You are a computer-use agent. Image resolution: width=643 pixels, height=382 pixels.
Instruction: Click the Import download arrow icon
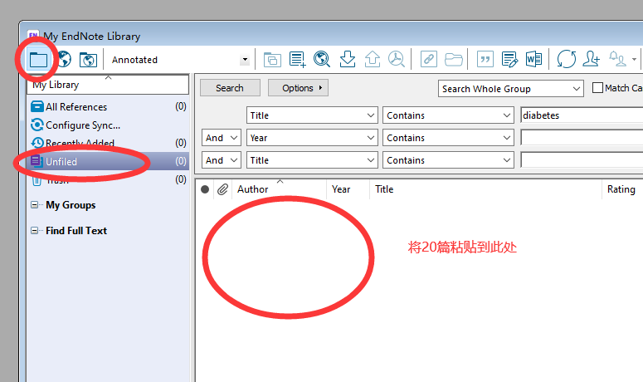(x=348, y=59)
